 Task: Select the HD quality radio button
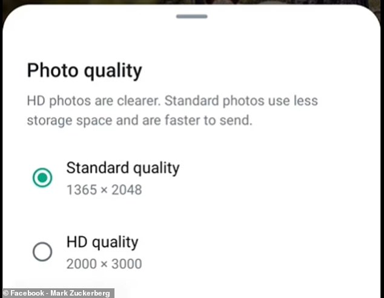click(42, 251)
